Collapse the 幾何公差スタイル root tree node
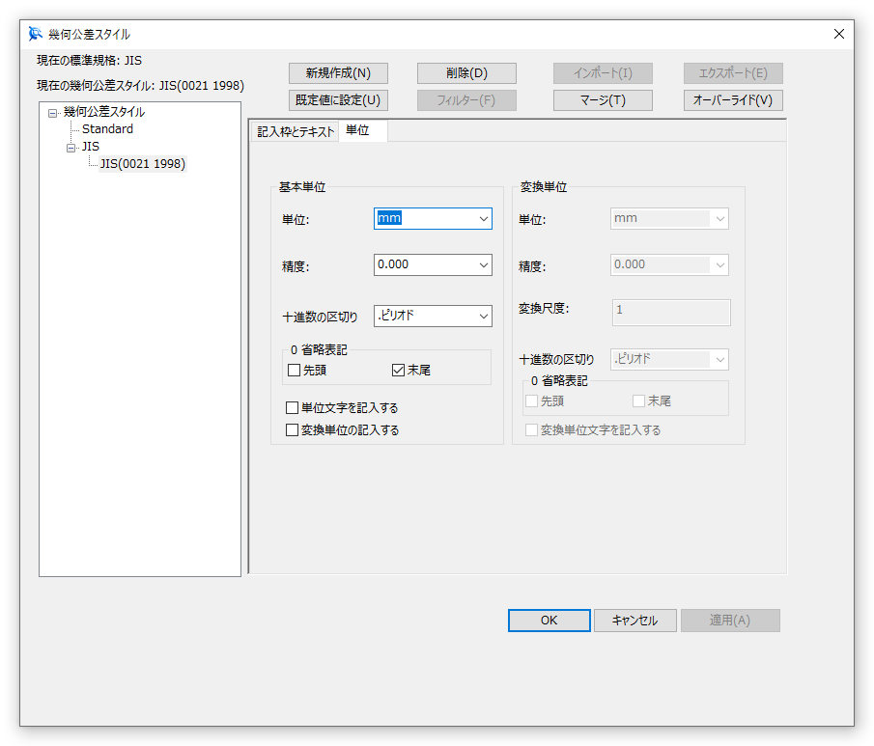 [x=53, y=113]
